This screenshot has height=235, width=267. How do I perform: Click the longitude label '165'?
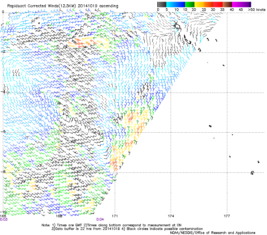3,216
